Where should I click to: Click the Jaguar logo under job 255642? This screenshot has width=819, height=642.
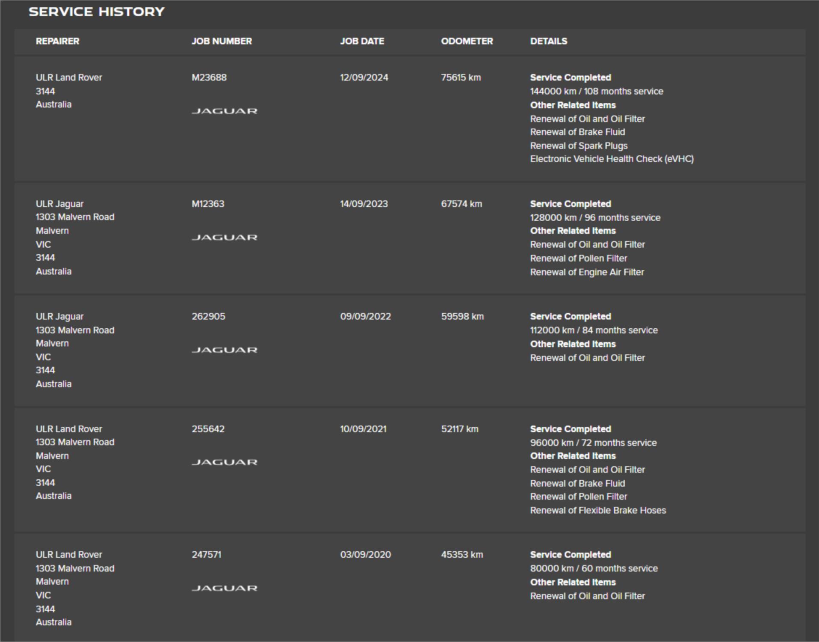tap(225, 462)
